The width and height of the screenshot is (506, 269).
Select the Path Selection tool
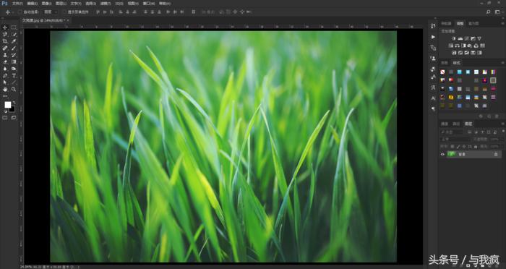pos(5,82)
